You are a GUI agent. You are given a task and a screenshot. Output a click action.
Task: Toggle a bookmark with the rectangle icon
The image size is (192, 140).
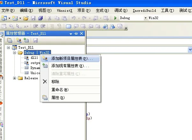69,26
